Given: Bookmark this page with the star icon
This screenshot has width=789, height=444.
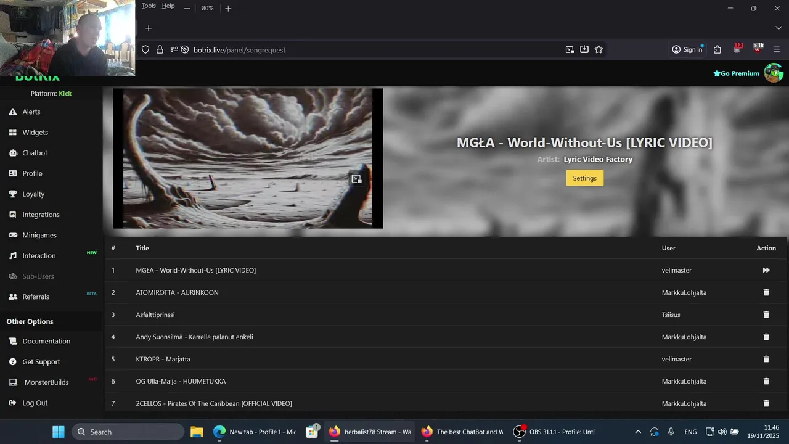Looking at the screenshot, I should click(599, 50).
